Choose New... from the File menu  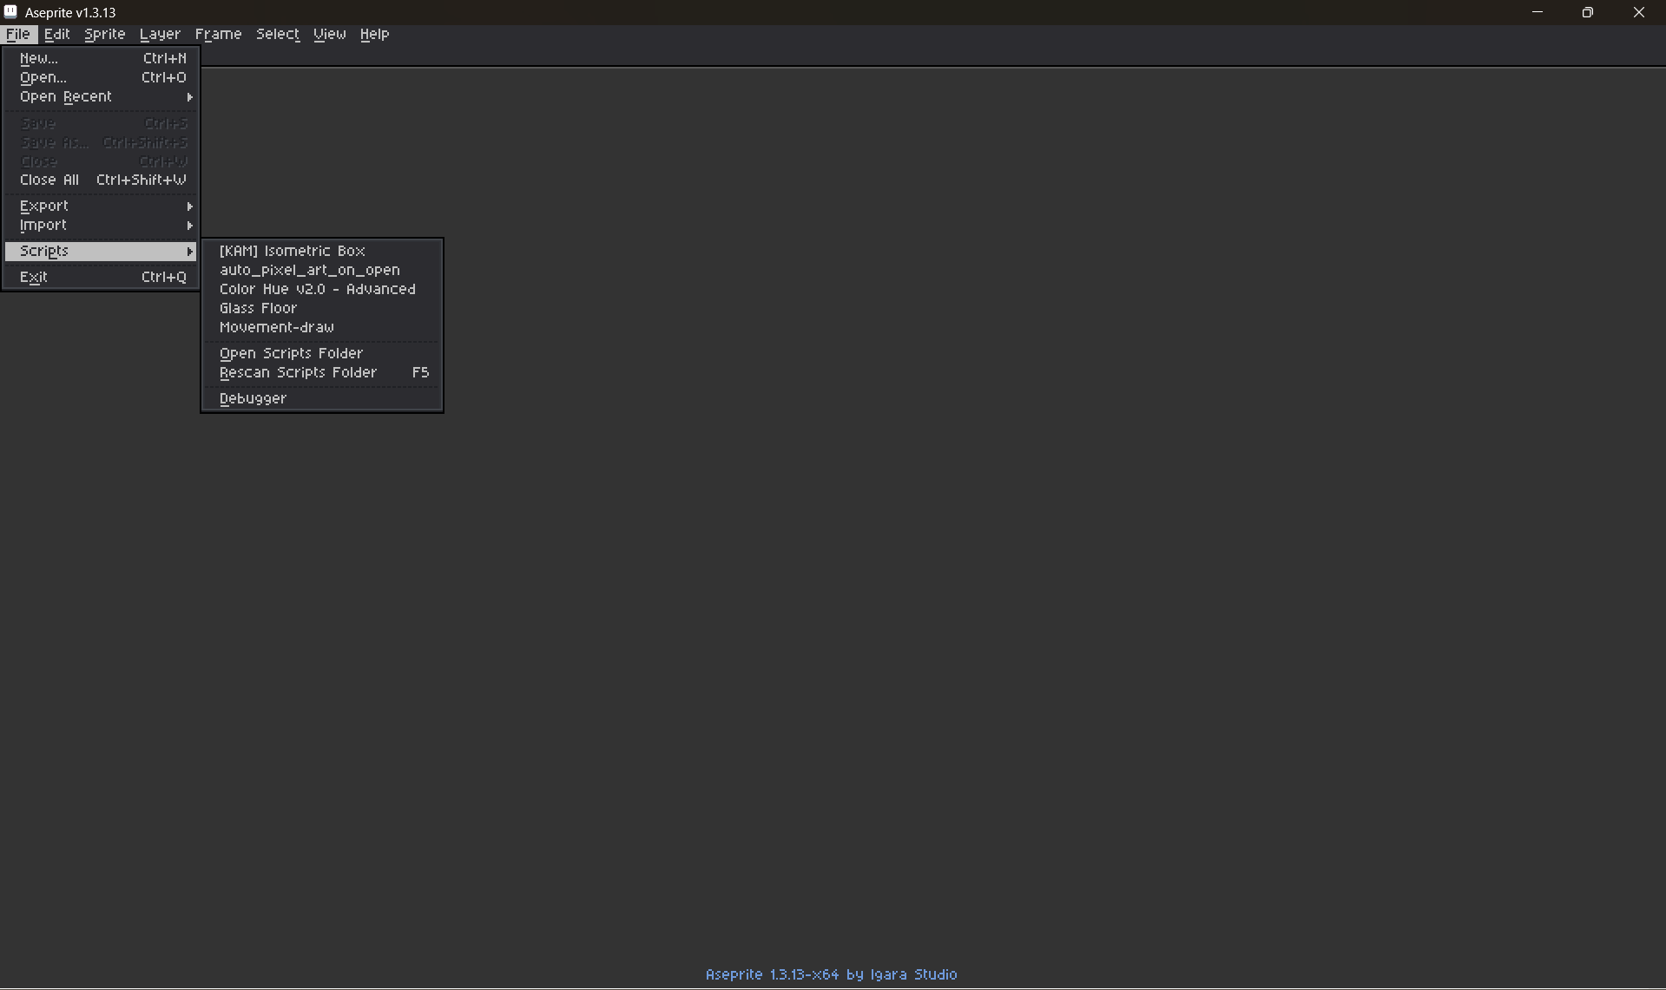(x=101, y=58)
